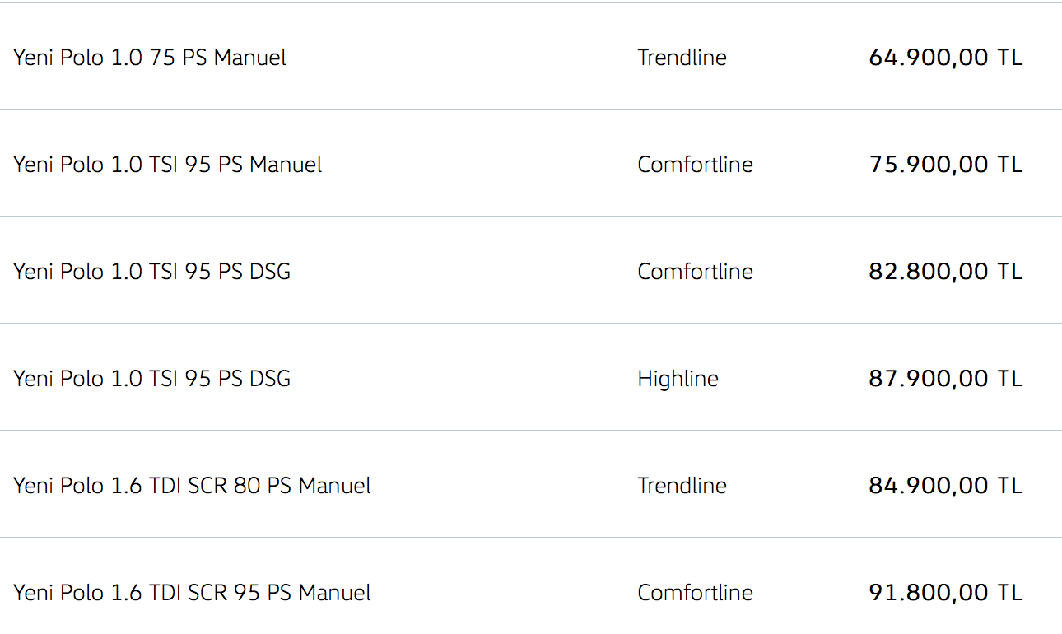Image resolution: width=1062 pixels, height=634 pixels.
Task: Open Yeni Polo 1.6 TDI SCR 95 PS Manuel
Action: [192, 593]
